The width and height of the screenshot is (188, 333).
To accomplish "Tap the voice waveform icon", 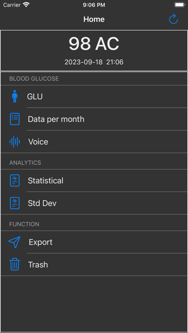I will 15,142.
